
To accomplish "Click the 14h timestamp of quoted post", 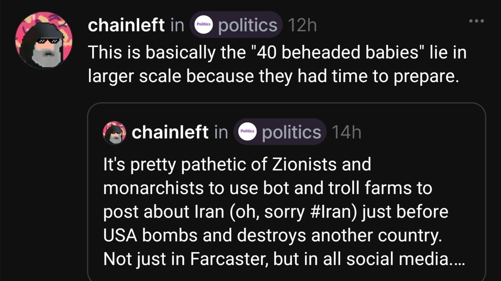I will pyautogui.click(x=346, y=132).
